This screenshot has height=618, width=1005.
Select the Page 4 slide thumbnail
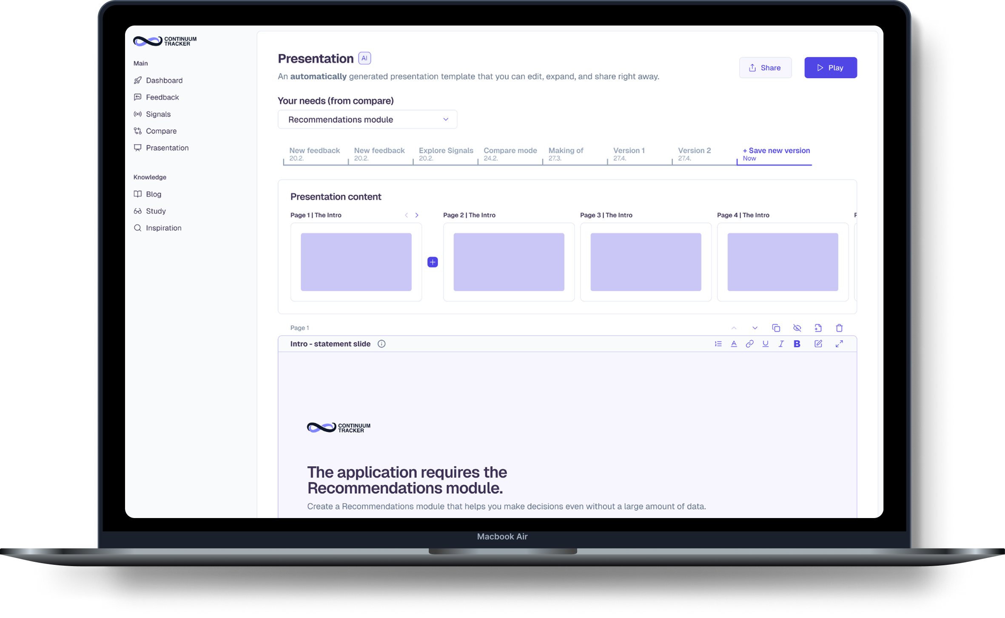click(x=783, y=262)
